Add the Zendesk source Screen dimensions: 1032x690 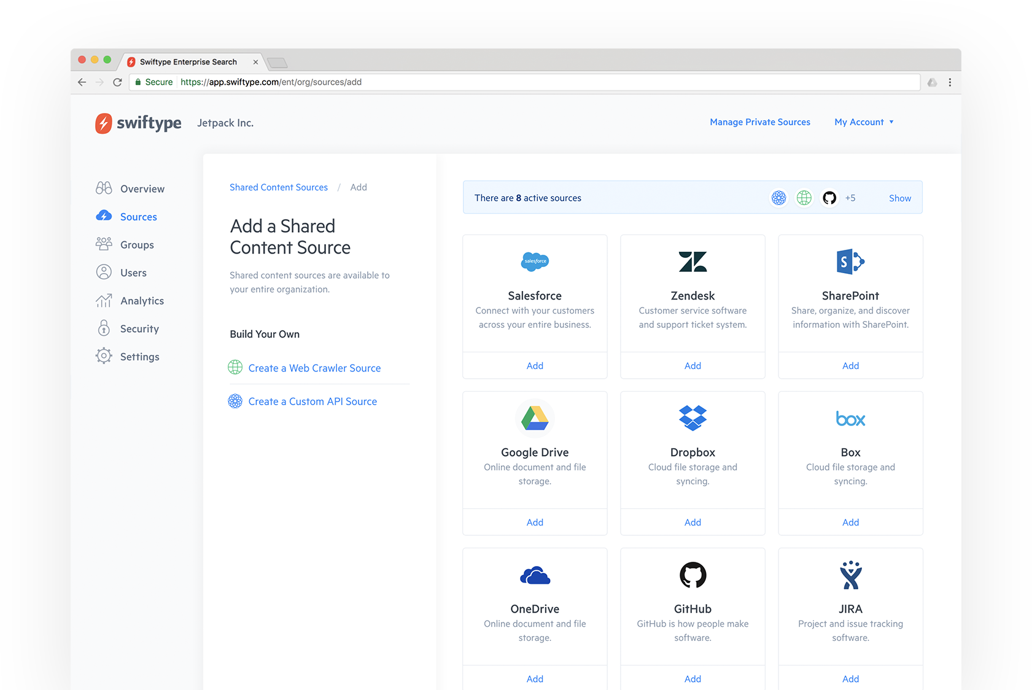coord(693,365)
